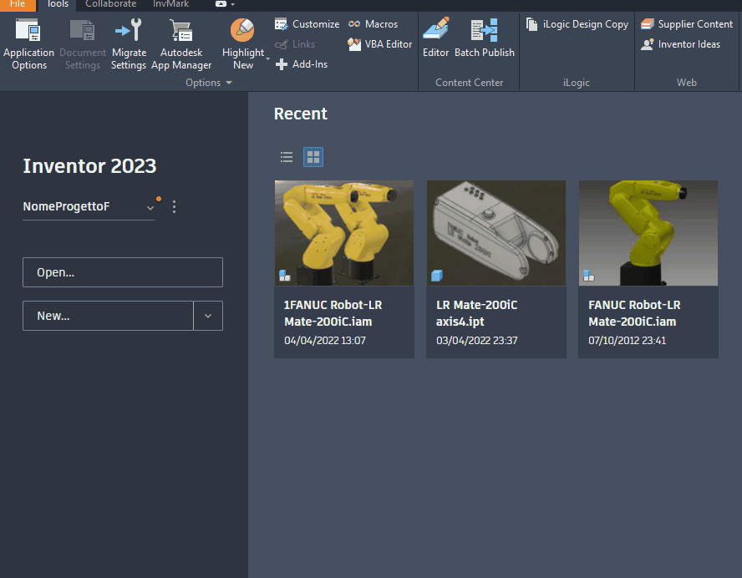Open the File menu
742x578 pixels.
point(18,5)
